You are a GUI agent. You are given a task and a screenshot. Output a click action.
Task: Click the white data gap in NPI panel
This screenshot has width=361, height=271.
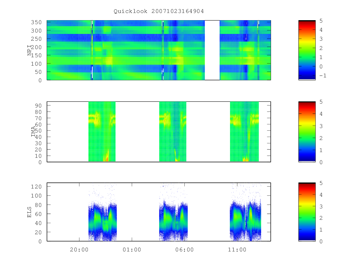click(x=212, y=50)
